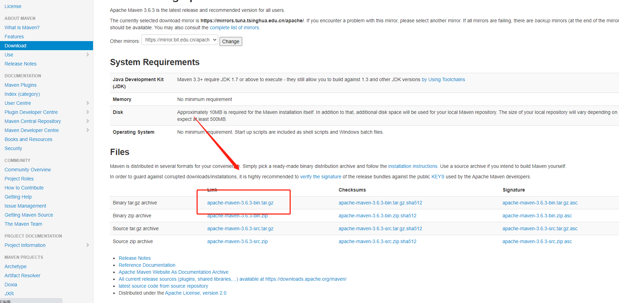Click the Source zip archive cell
This screenshot has width=619, height=303.
[x=133, y=241]
